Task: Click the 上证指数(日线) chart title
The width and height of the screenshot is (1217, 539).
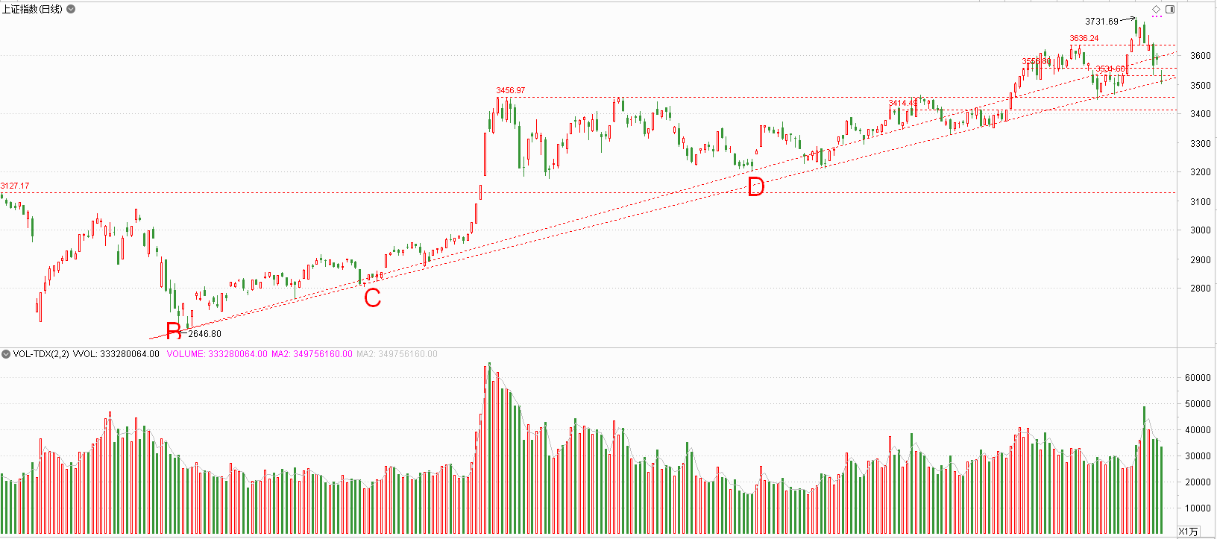Action: 32,9
